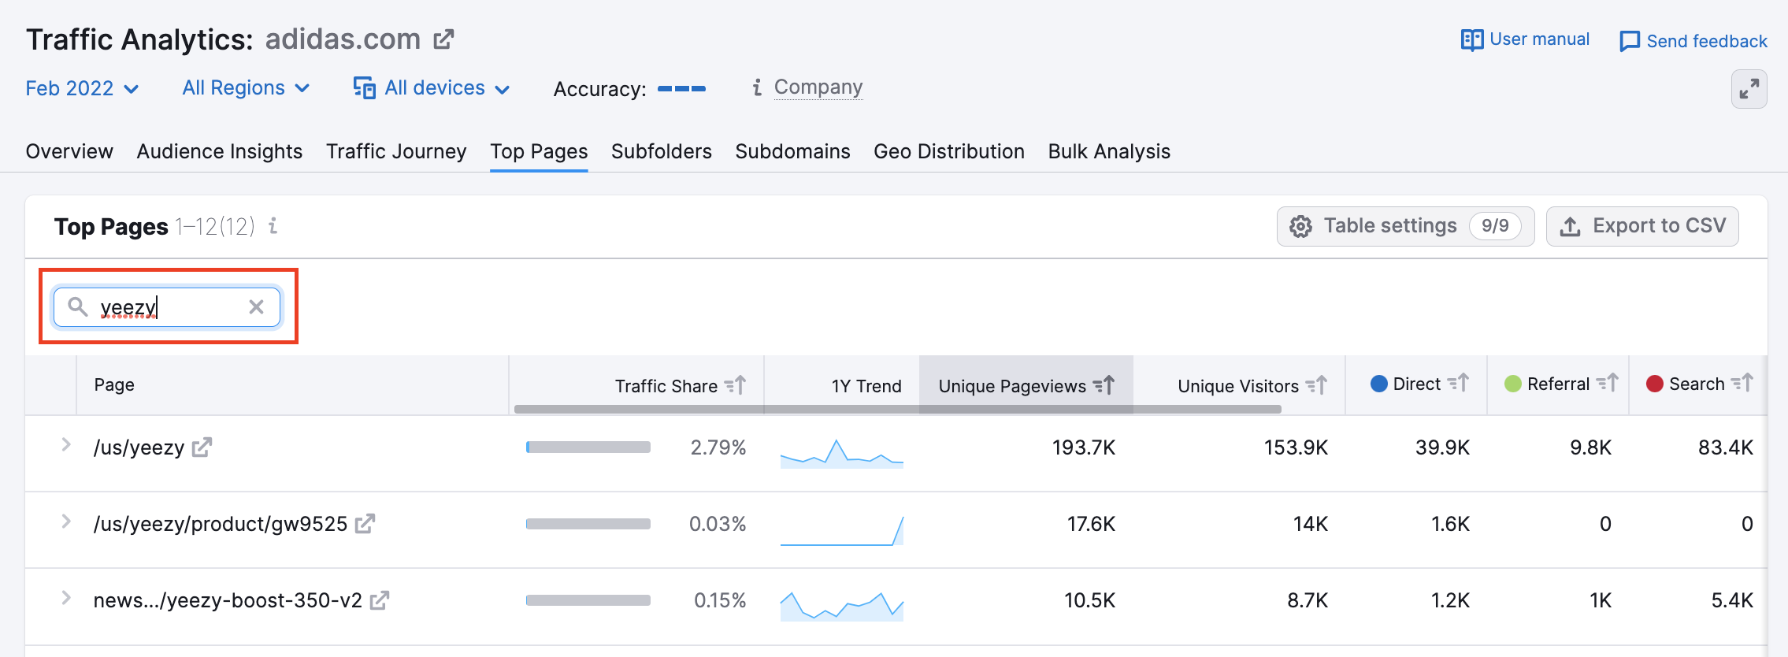Expand the /us/yeezy/product/gw9525 row
Image resolution: width=1788 pixels, height=657 pixels.
click(x=66, y=522)
